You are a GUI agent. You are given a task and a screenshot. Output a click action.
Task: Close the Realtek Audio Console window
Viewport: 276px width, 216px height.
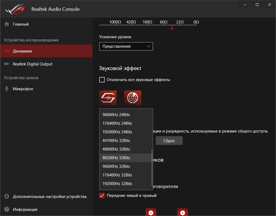point(269,5)
